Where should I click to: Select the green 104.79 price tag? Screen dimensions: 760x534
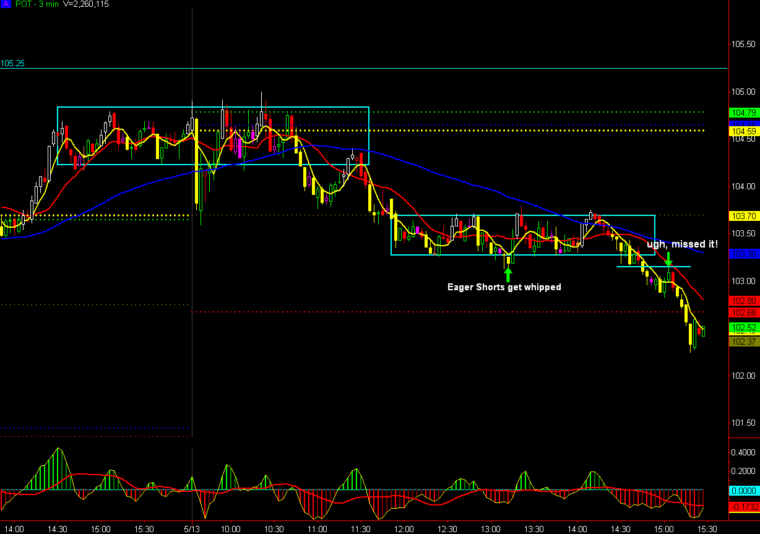743,113
